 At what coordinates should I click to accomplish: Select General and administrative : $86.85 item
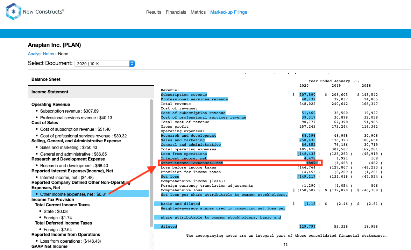pos(73,154)
